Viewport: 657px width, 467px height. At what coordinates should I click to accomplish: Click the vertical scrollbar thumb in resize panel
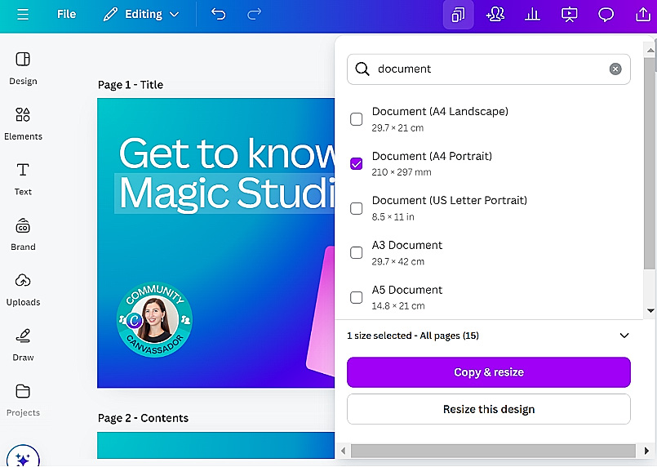pyautogui.click(x=650, y=163)
